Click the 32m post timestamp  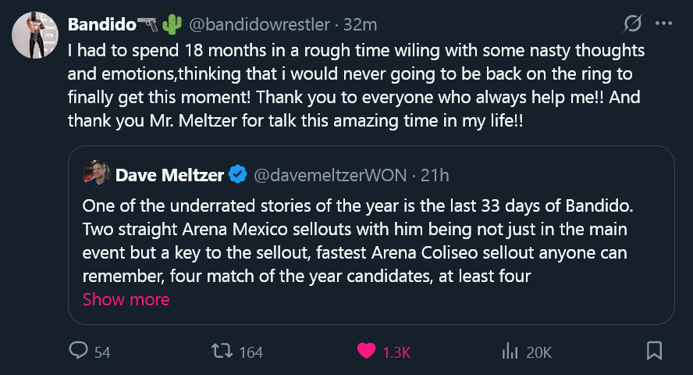[x=361, y=24]
